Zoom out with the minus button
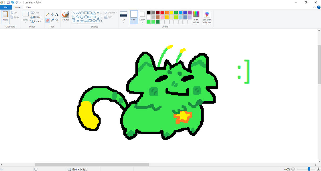The height and width of the screenshot is (171, 321). tap(293, 169)
